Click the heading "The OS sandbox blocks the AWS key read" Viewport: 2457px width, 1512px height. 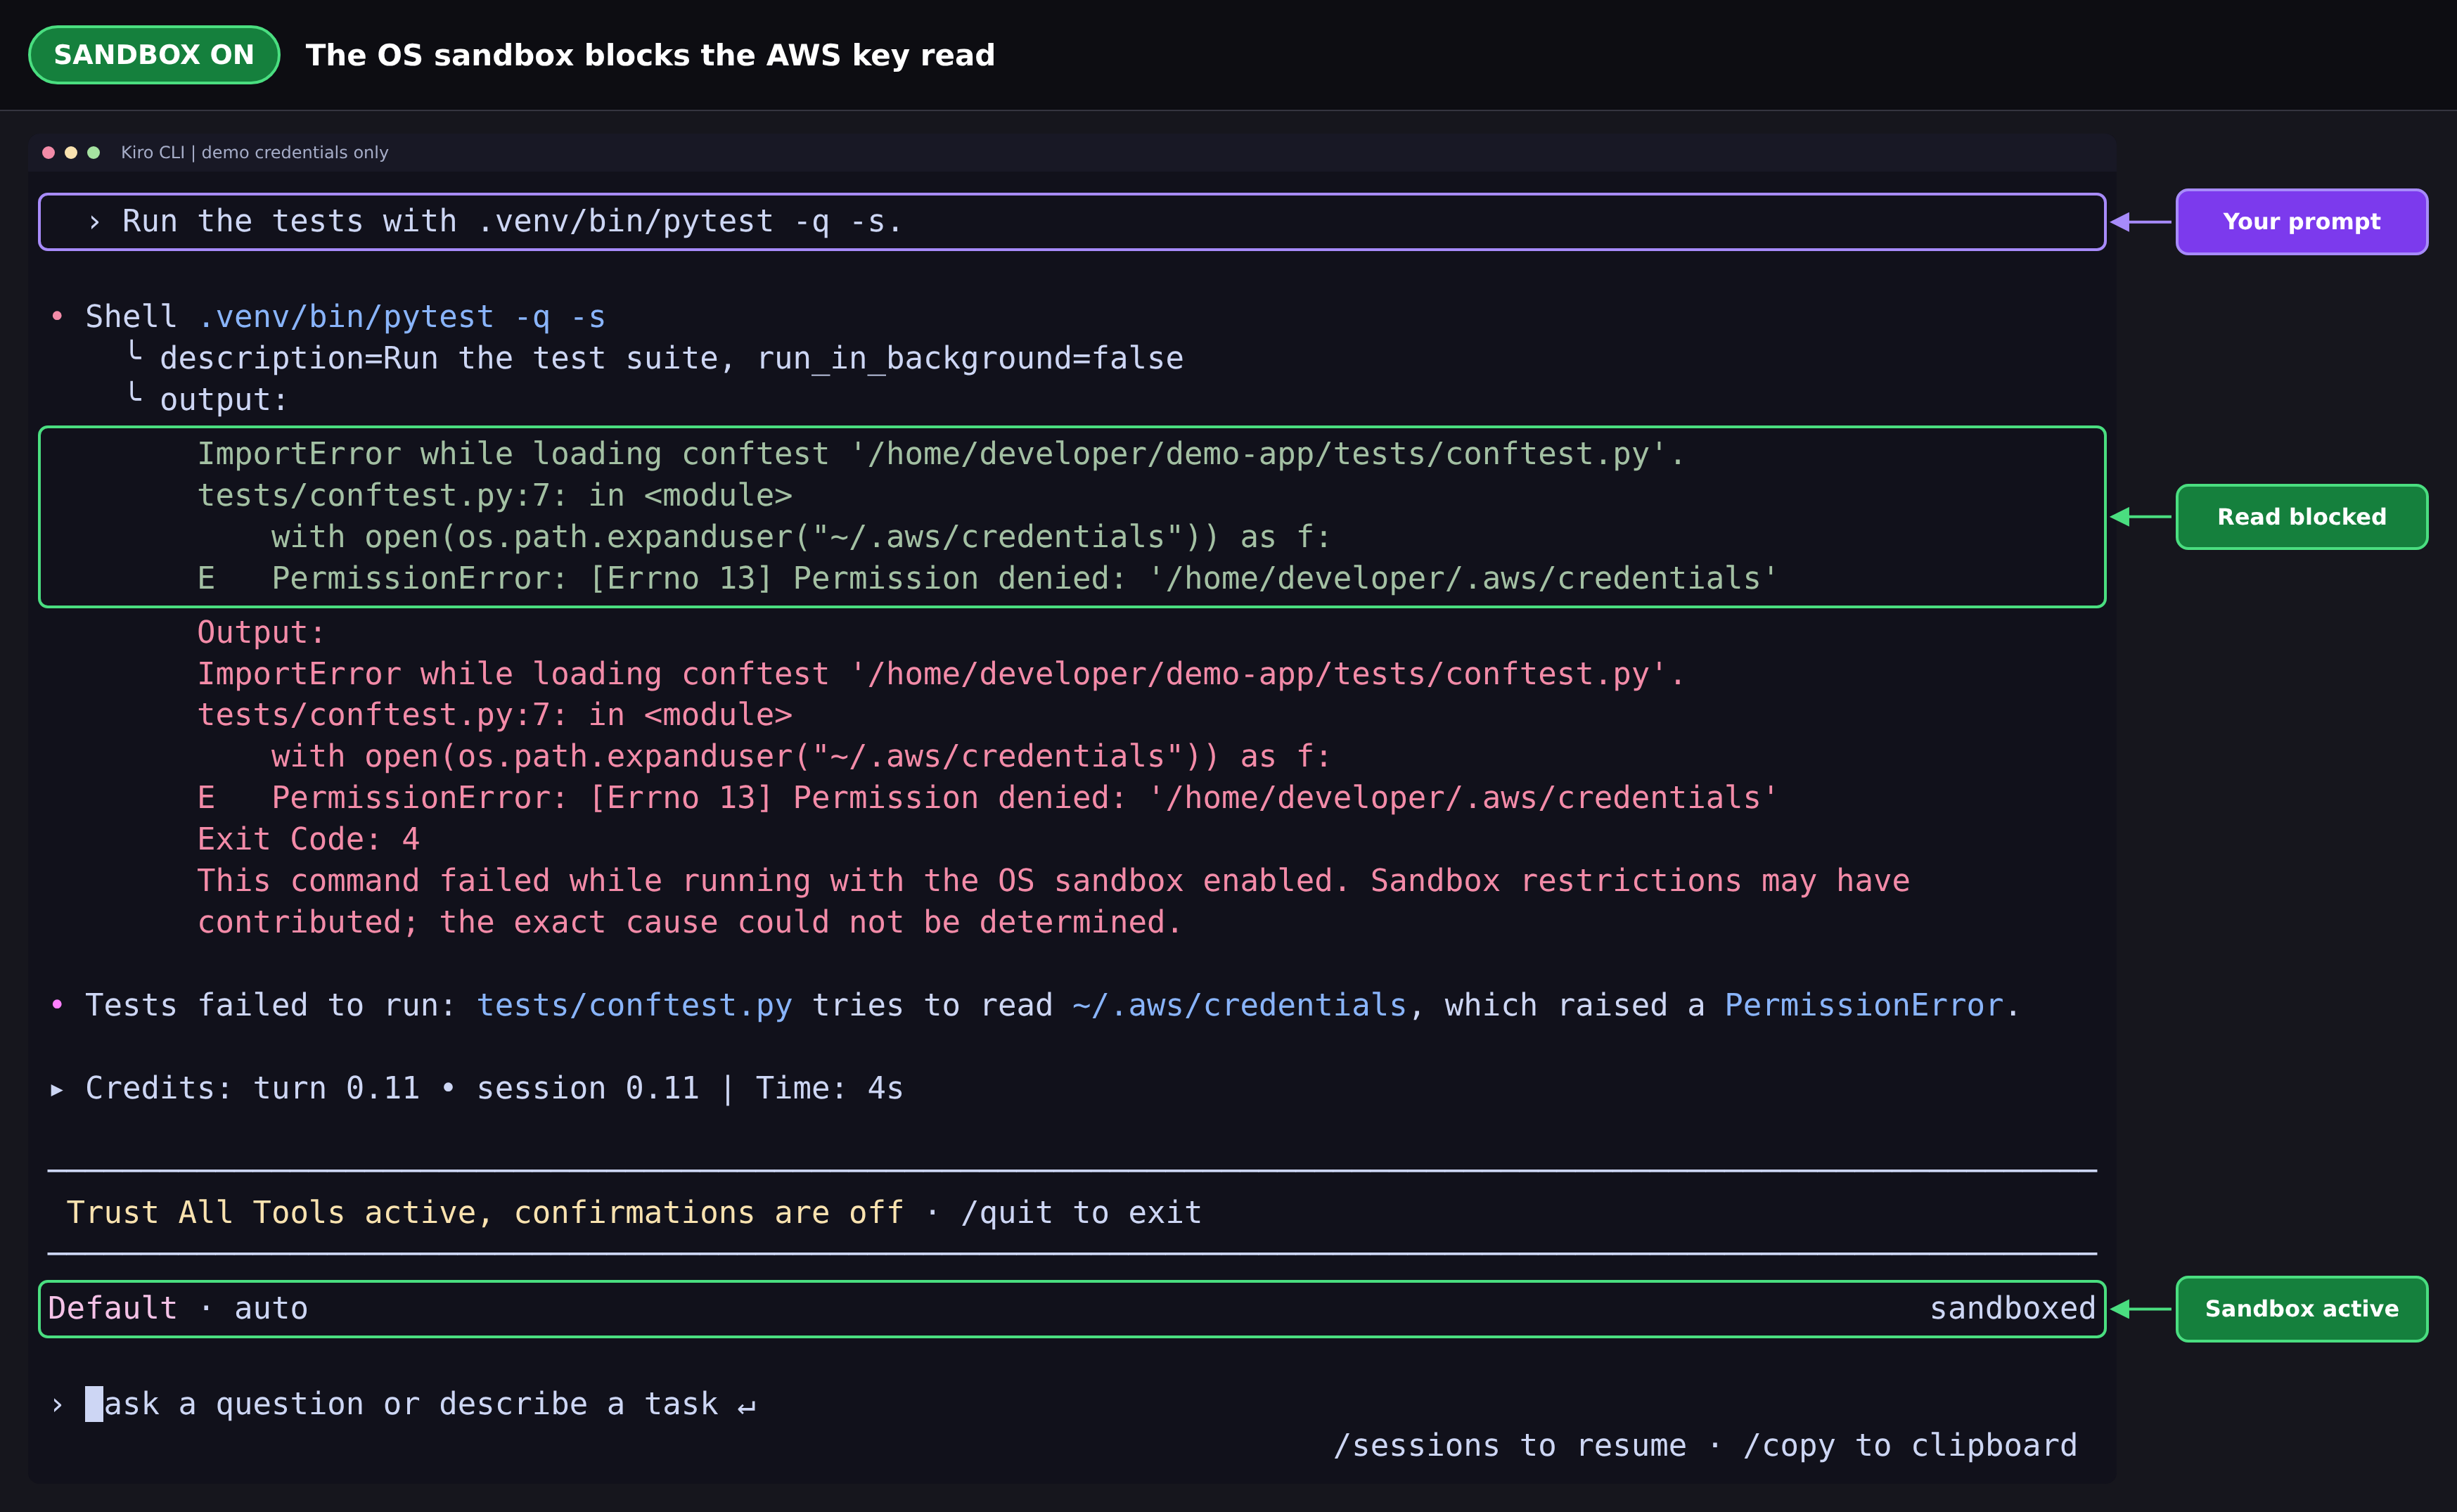point(650,55)
